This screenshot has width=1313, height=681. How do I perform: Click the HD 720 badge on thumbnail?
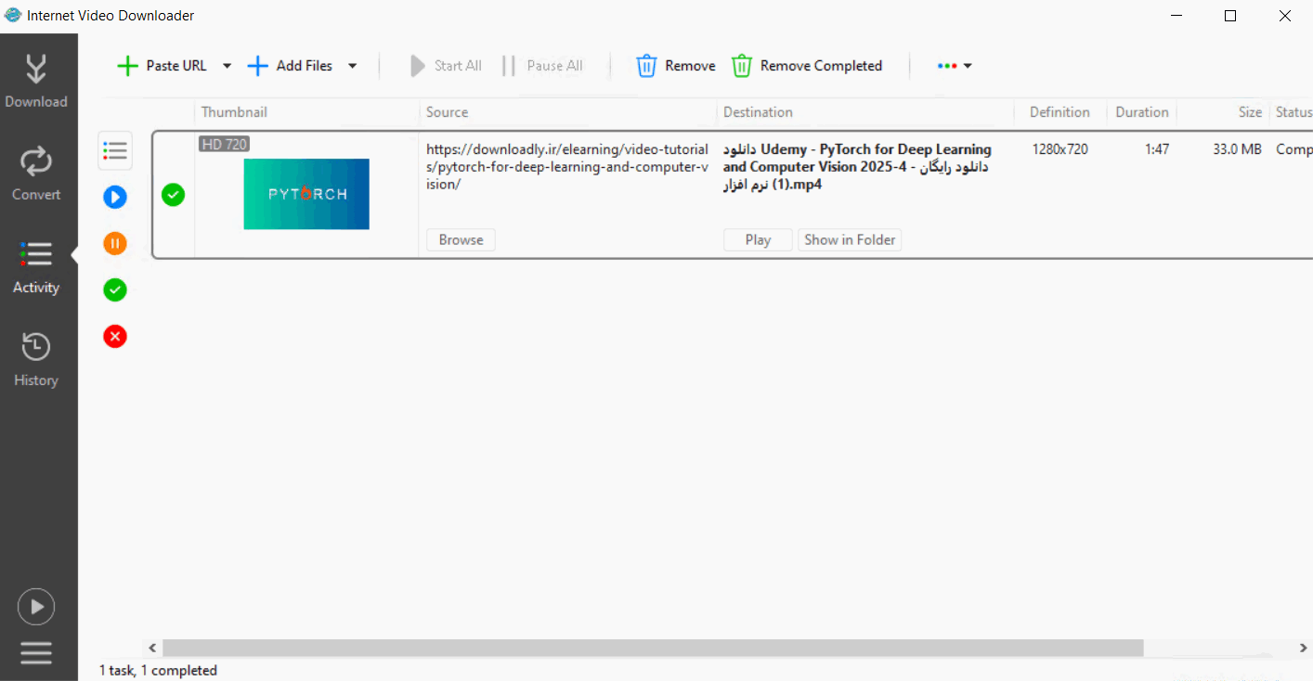(x=224, y=144)
